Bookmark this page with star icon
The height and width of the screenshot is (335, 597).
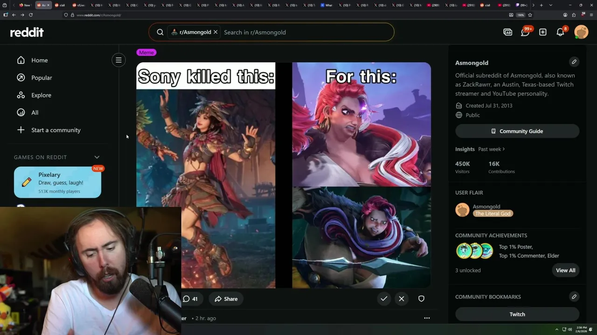(530, 15)
